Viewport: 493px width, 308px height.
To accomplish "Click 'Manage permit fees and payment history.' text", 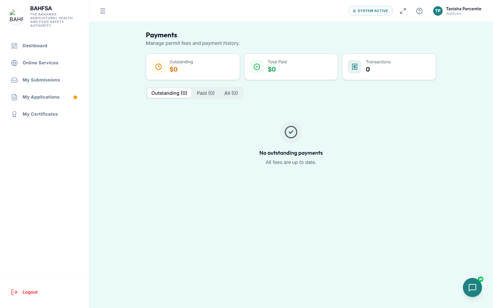I will point(193,43).
